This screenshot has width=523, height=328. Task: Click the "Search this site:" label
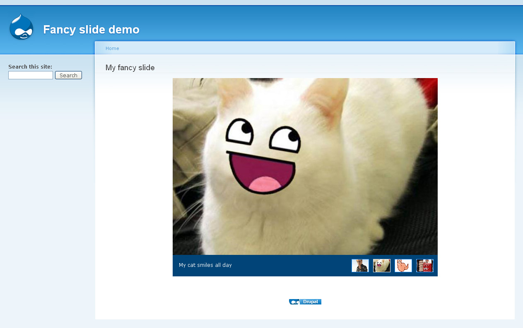pyautogui.click(x=30, y=67)
